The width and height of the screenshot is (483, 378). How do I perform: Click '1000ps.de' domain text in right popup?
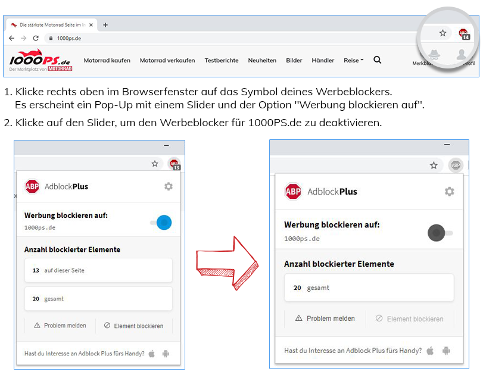coord(302,239)
